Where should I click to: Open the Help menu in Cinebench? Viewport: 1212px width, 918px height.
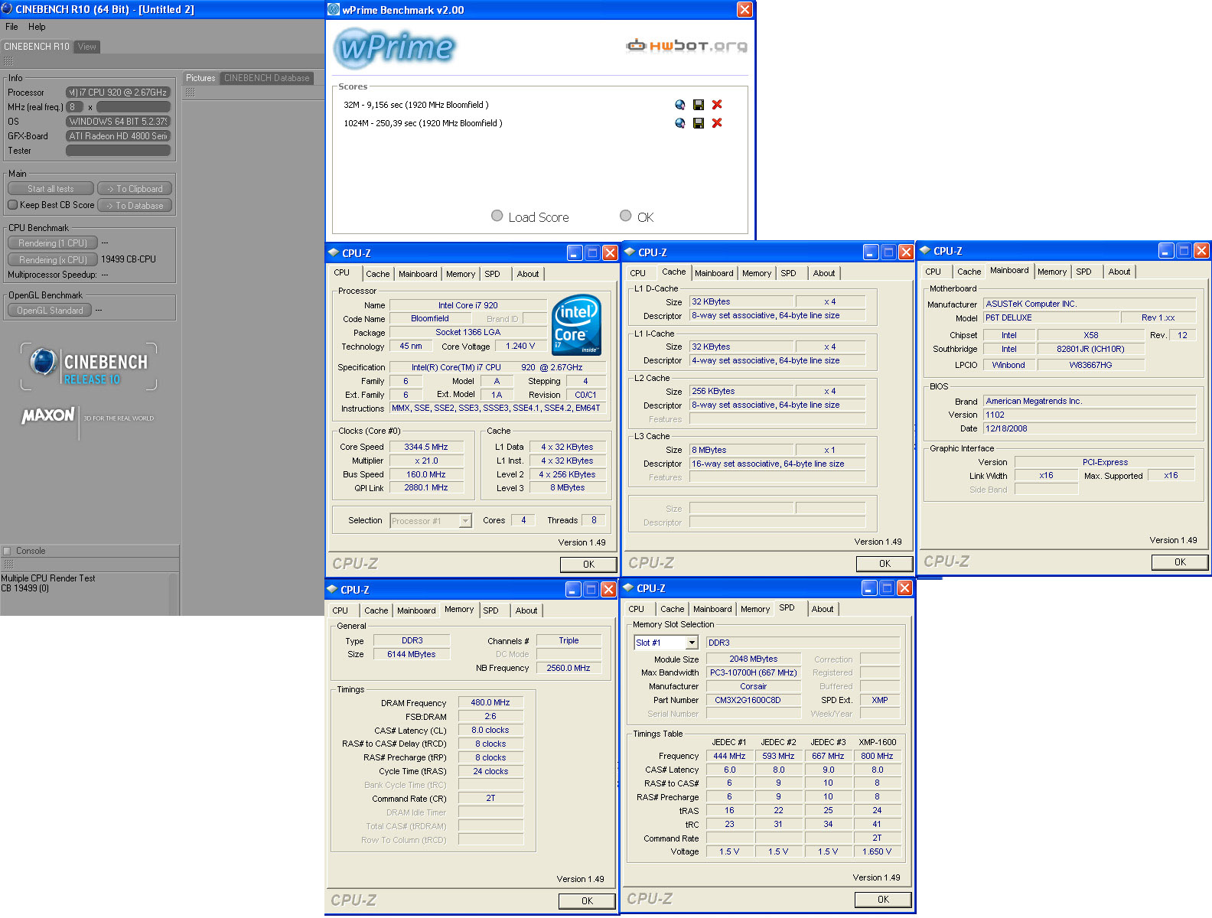pos(37,27)
